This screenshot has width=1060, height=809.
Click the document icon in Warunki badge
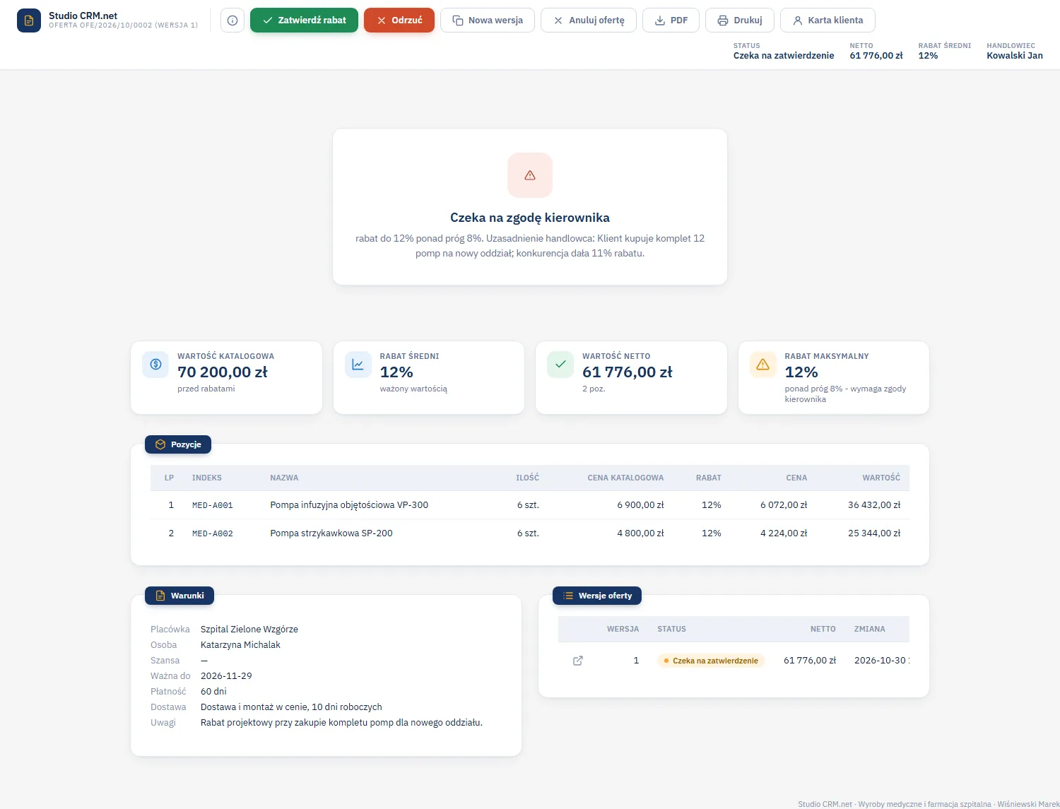pos(160,596)
